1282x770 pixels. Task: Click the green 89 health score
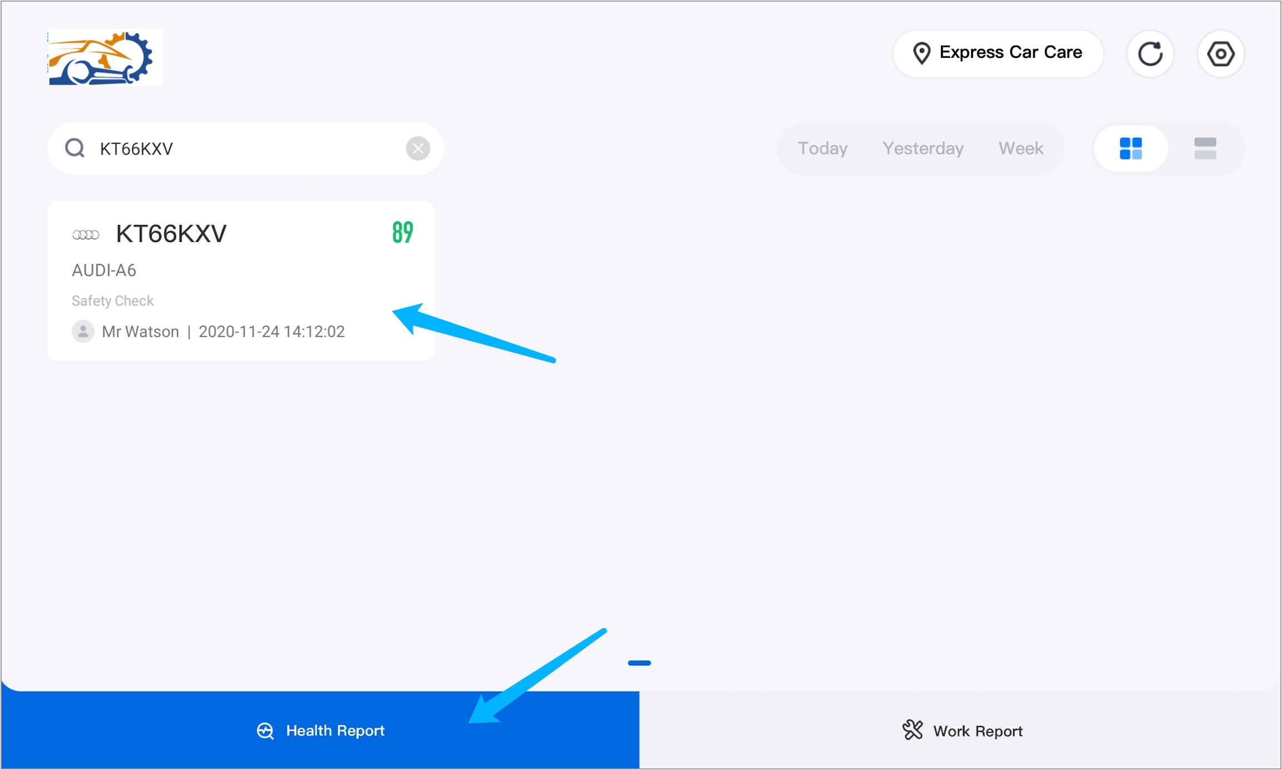(402, 233)
